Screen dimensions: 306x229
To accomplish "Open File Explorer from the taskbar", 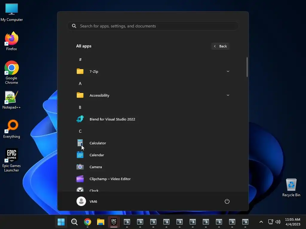I will coord(101,222).
